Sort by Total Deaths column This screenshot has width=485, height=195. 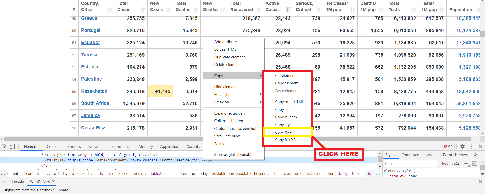click(x=195, y=10)
